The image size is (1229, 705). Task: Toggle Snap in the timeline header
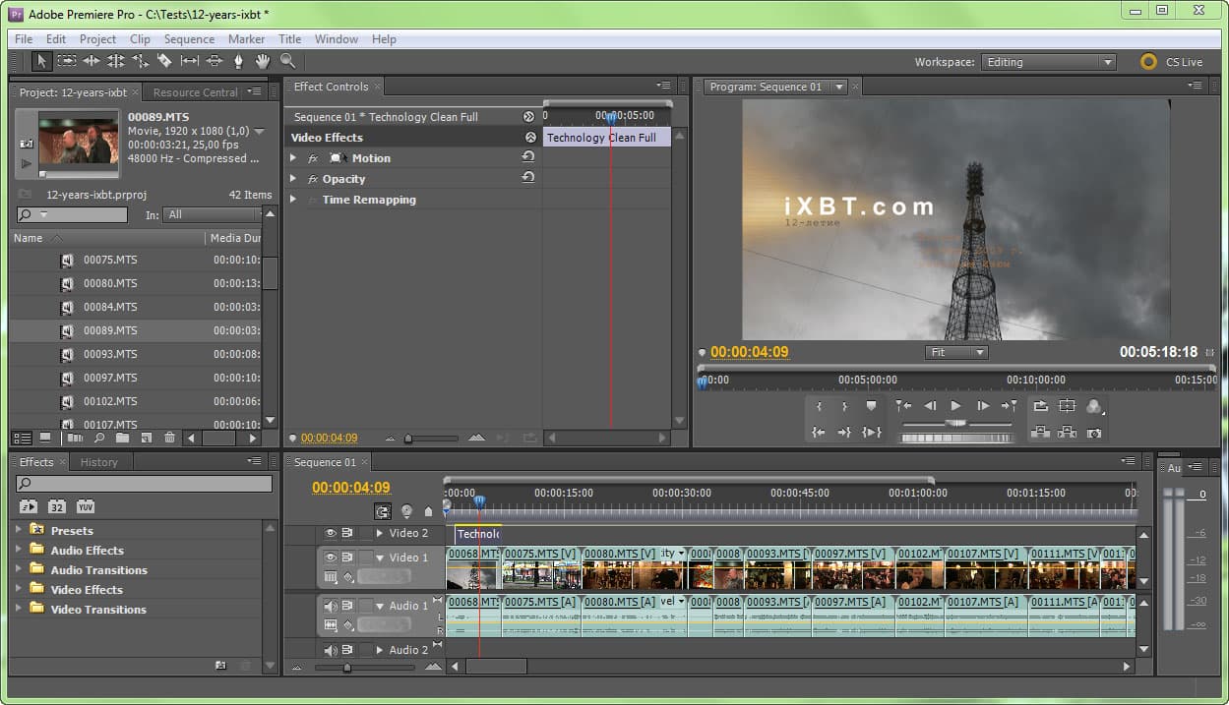[x=382, y=511]
